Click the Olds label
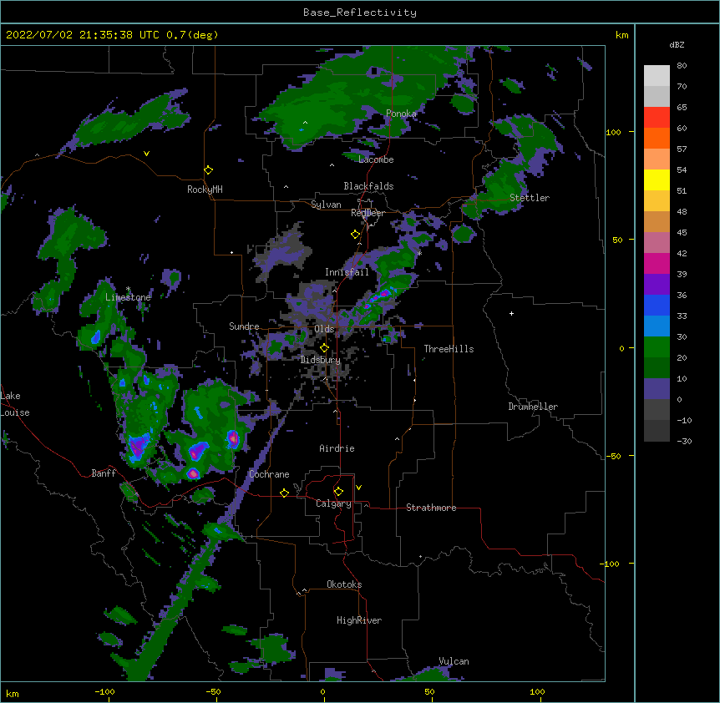The width and height of the screenshot is (720, 703). [324, 329]
